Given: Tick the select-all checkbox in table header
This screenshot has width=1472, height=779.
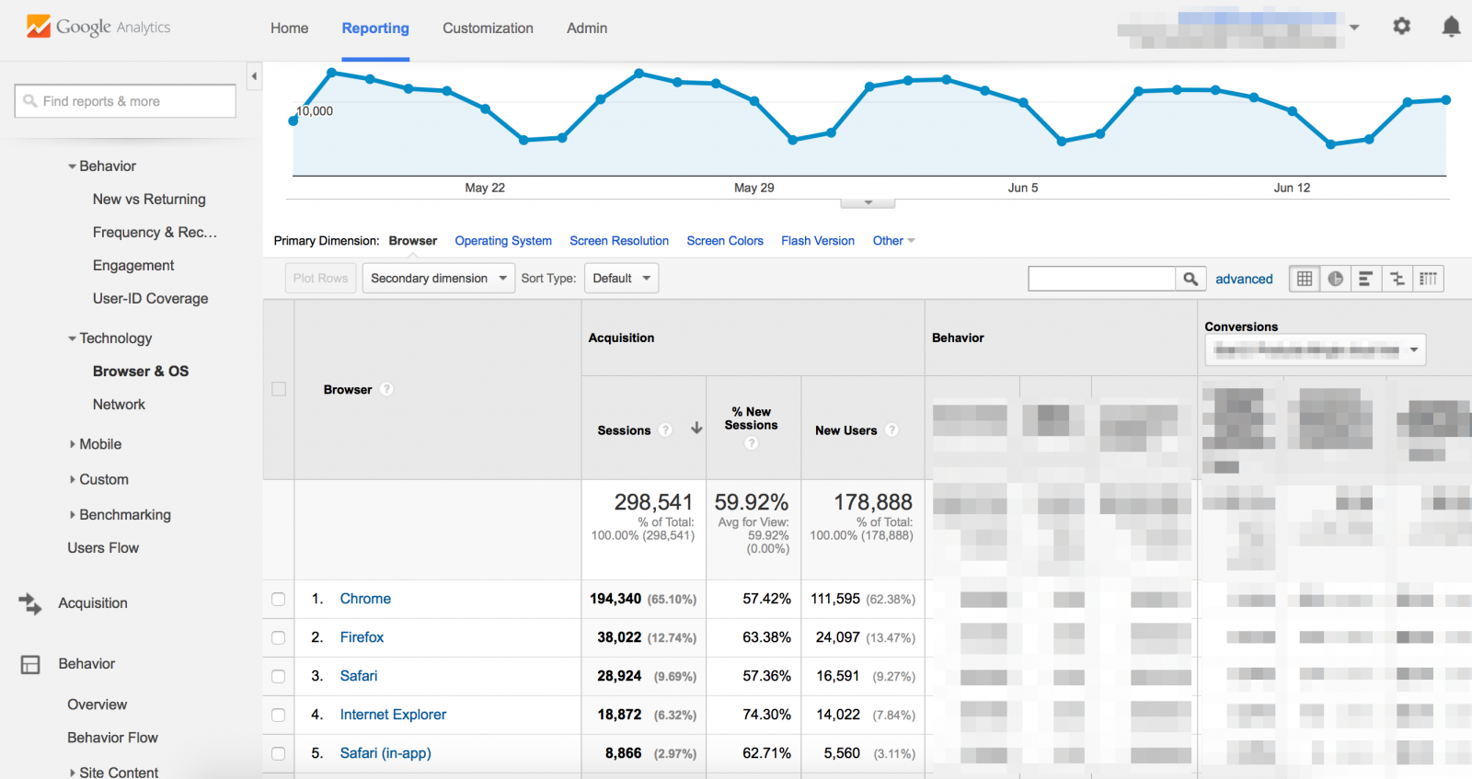Looking at the screenshot, I should (x=279, y=389).
